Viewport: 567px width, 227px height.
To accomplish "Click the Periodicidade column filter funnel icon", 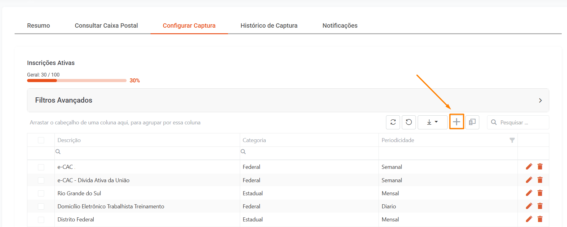I will pos(512,140).
